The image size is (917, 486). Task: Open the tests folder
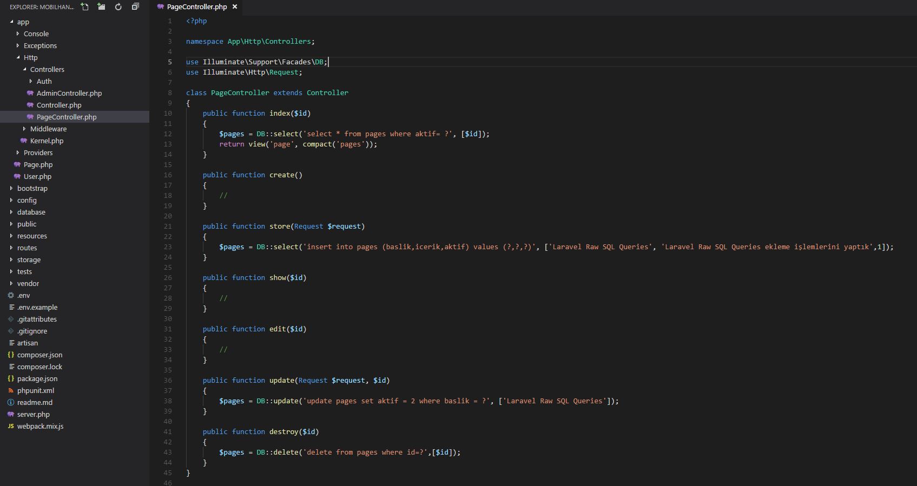tap(24, 271)
